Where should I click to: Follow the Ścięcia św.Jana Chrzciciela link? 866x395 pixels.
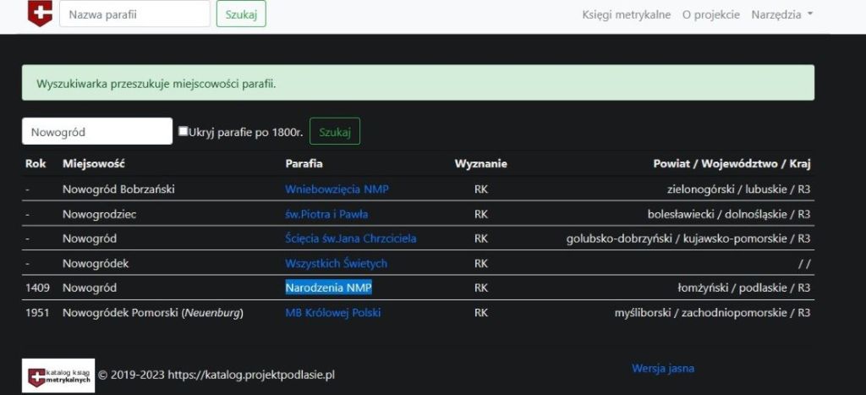click(x=350, y=239)
